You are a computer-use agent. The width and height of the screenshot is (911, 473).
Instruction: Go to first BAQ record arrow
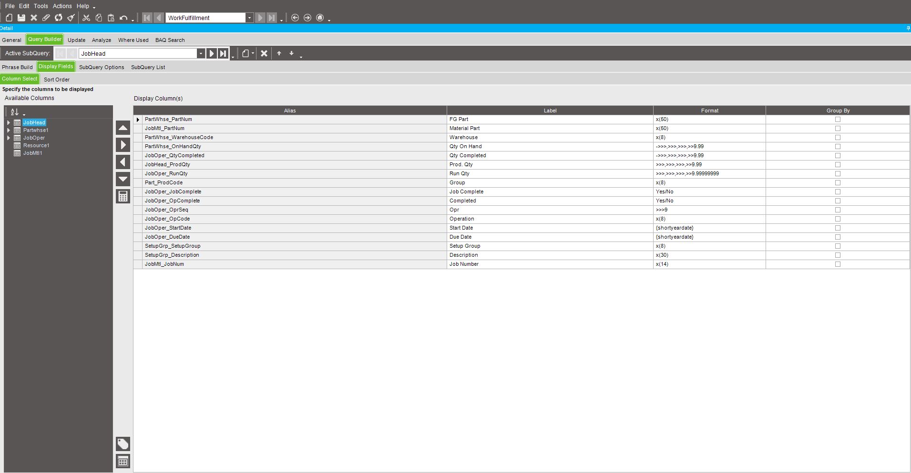click(x=147, y=18)
